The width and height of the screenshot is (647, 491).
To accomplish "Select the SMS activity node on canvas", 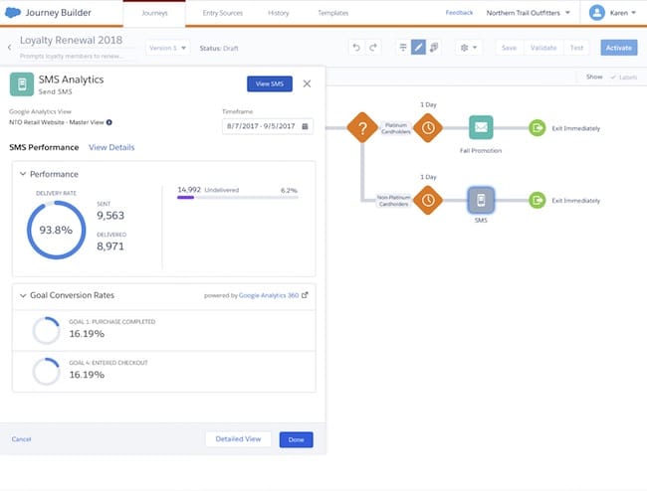I will point(481,200).
